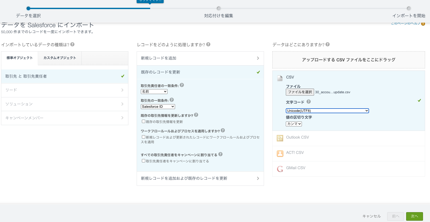Open help for 取引先責任者の一致条件
430x222 pixels.
(182, 85)
